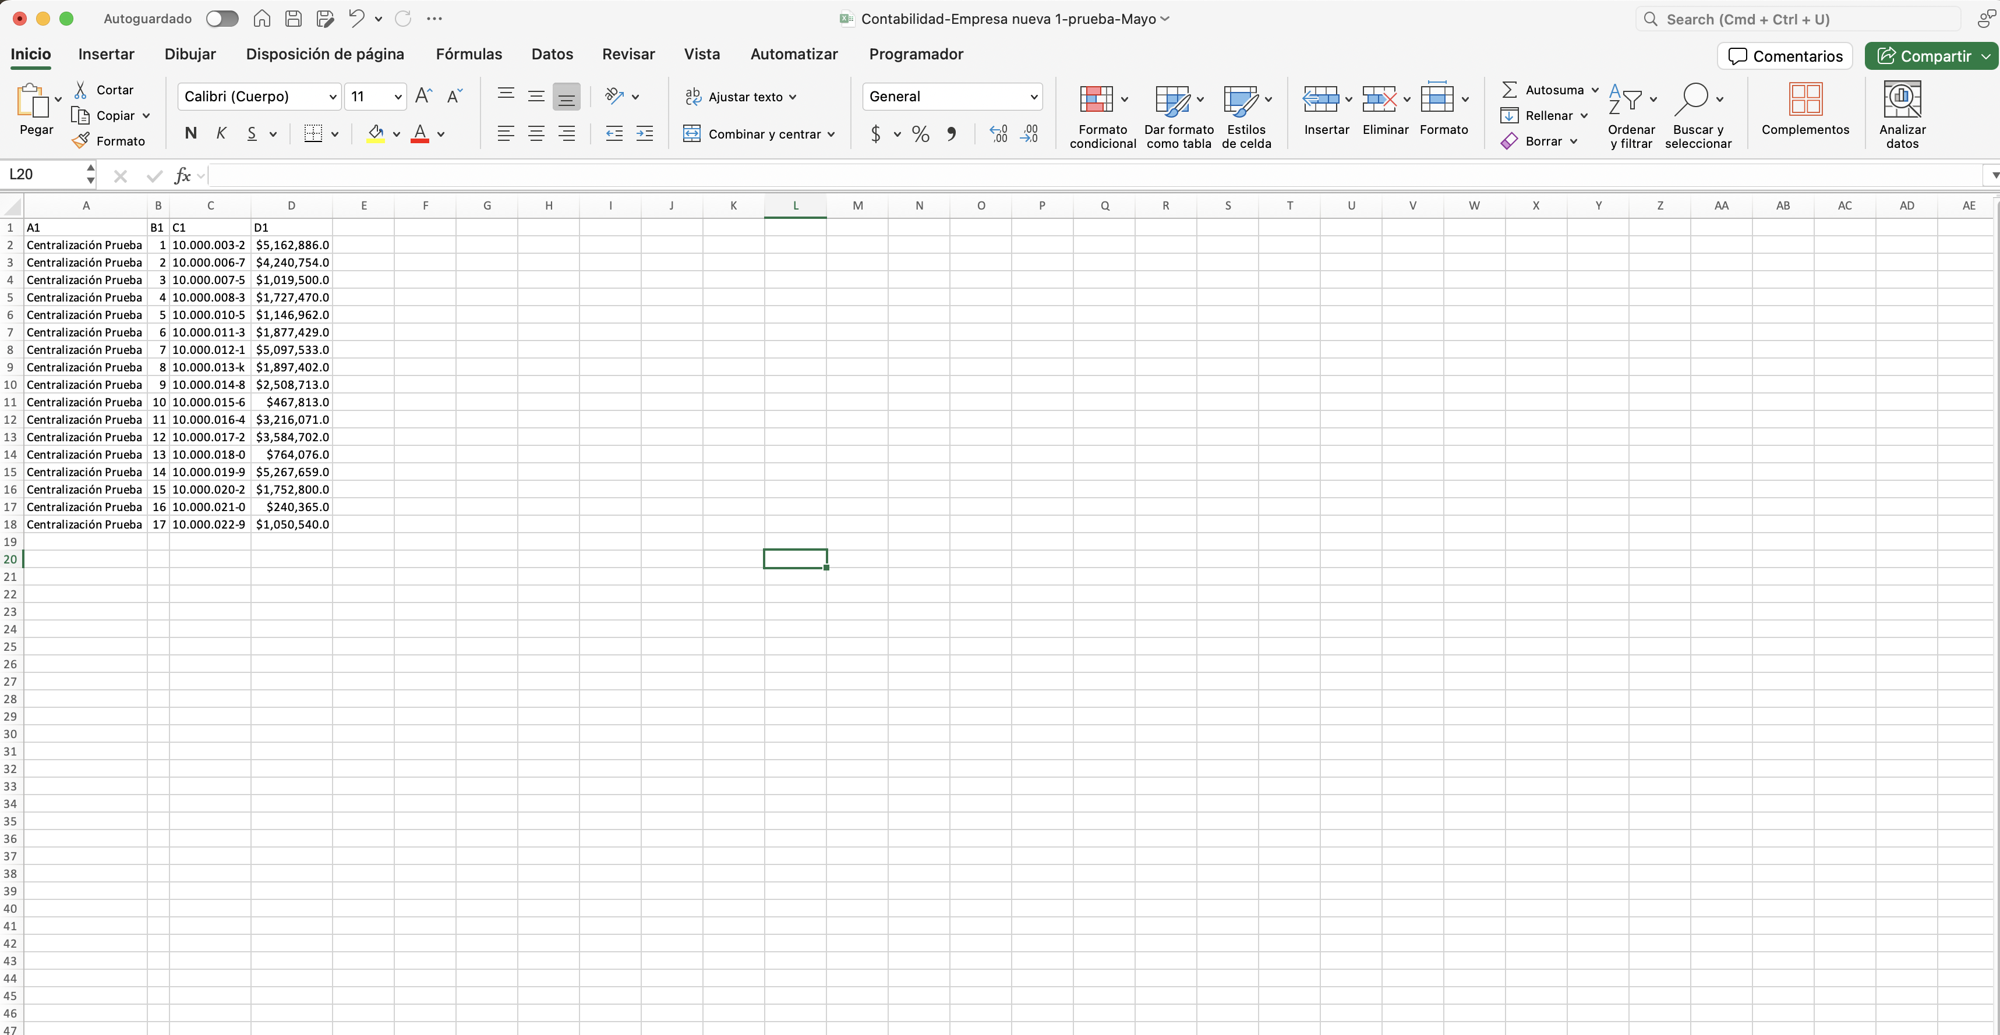
Task: Click the percent style icon
Action: coord(920,134)
